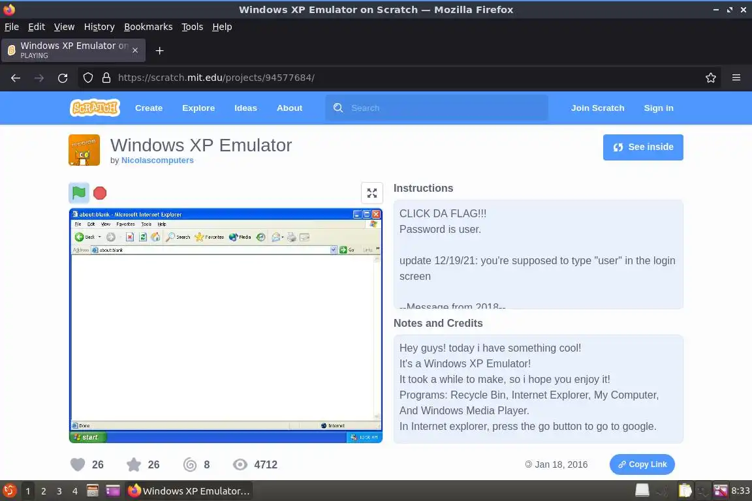Click the emulated IE History icon
This screenshot has width=752, height=501.
pyautogui.click(x=261, y=237)
